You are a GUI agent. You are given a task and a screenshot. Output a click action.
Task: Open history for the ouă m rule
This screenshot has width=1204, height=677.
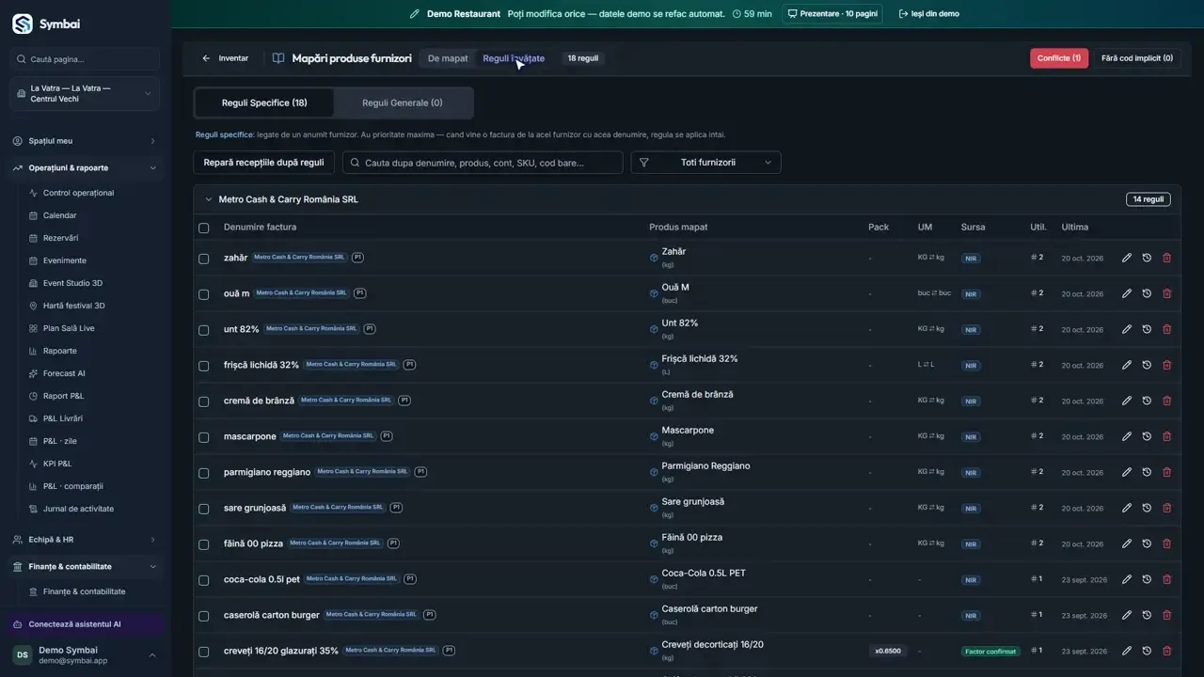[1147, 293]
